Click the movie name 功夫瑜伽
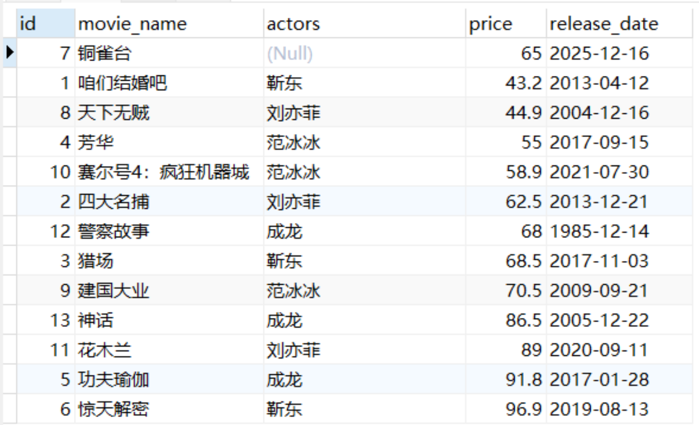Screen dimensions: 699x425 [114, 379]
